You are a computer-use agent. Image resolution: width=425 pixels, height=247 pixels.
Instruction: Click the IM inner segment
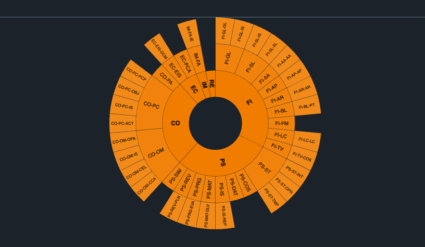tap(204, 85)
